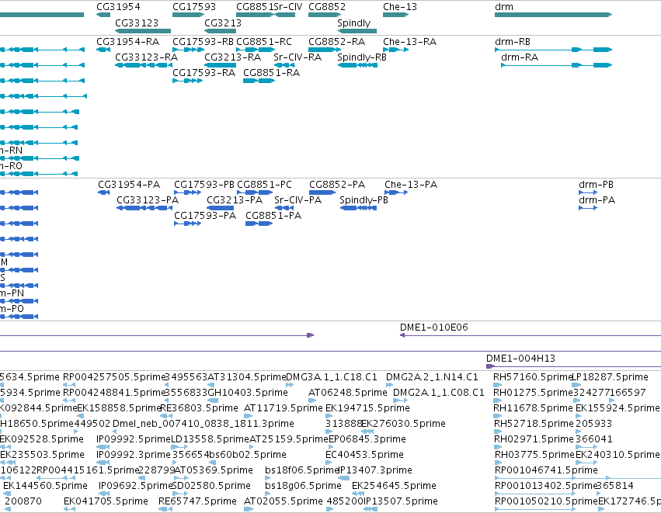Select the EK144560.5prime EST label
Image resolution: width=661 pixels, height=513 pixels.
tap(45, 486)
